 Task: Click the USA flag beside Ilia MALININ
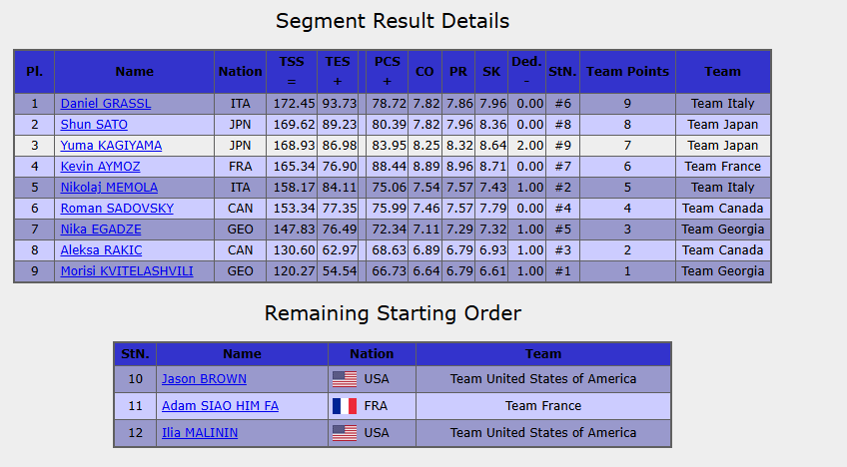344,433
